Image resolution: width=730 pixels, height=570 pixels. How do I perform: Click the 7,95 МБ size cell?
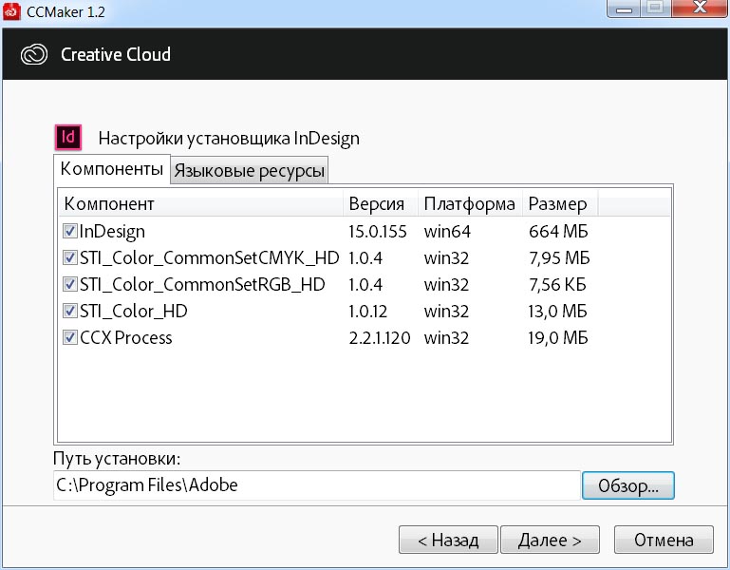pyautogui.click(x=559, y=257)
